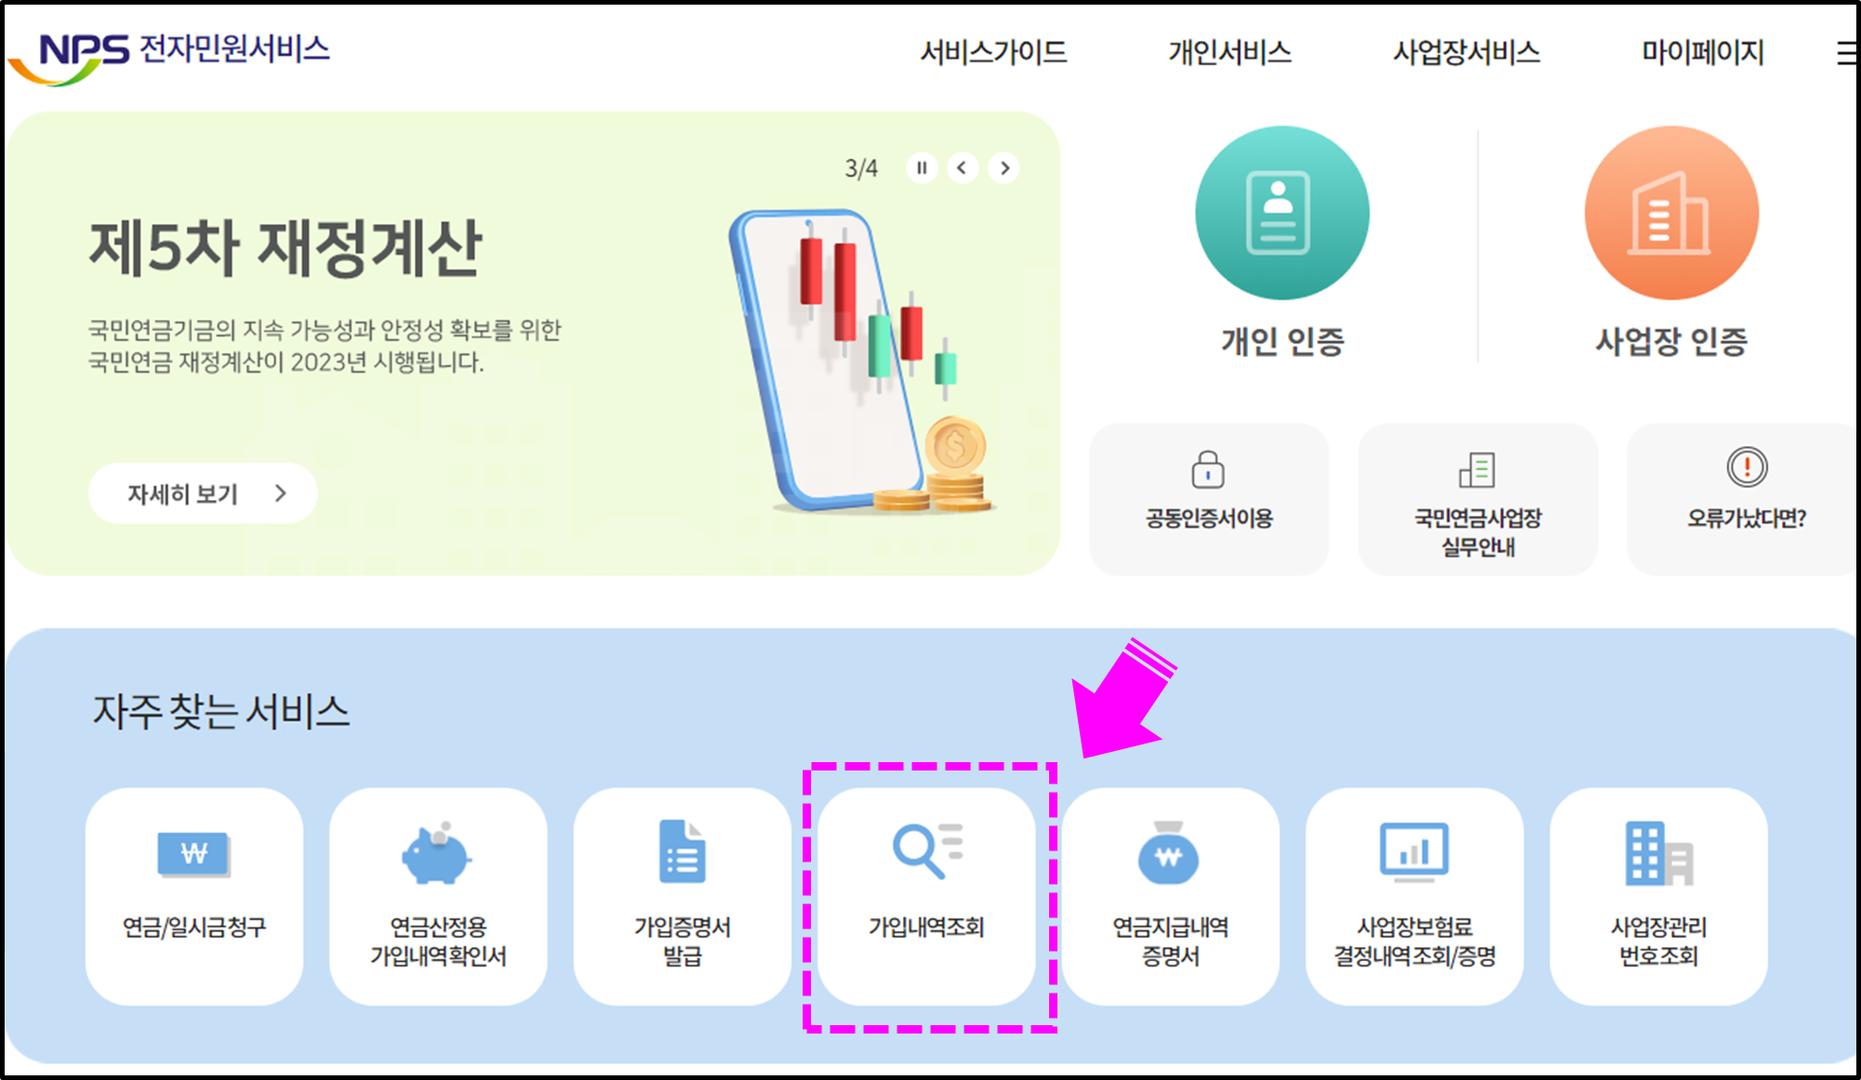This screenshot has width=1861, height=1080.
Task: Open the 국민연금사업장 실무안내 card
Action: click(x=1477, y=499)
